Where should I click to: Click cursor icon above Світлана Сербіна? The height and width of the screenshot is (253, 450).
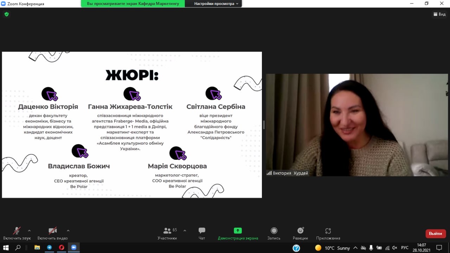pos(214,94)
